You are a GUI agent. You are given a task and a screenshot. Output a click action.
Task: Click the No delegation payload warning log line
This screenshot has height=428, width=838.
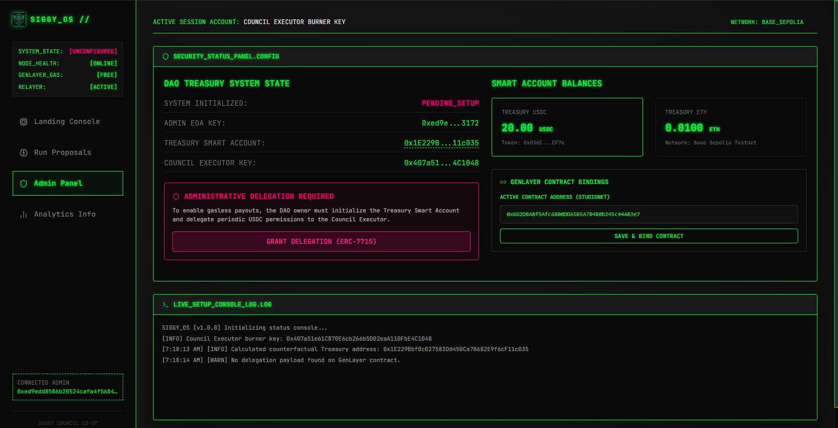(281, 361)
